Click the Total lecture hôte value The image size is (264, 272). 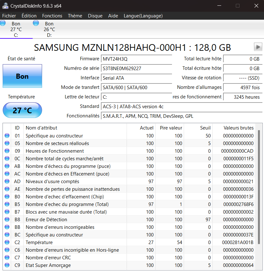[x=243, y=59]
